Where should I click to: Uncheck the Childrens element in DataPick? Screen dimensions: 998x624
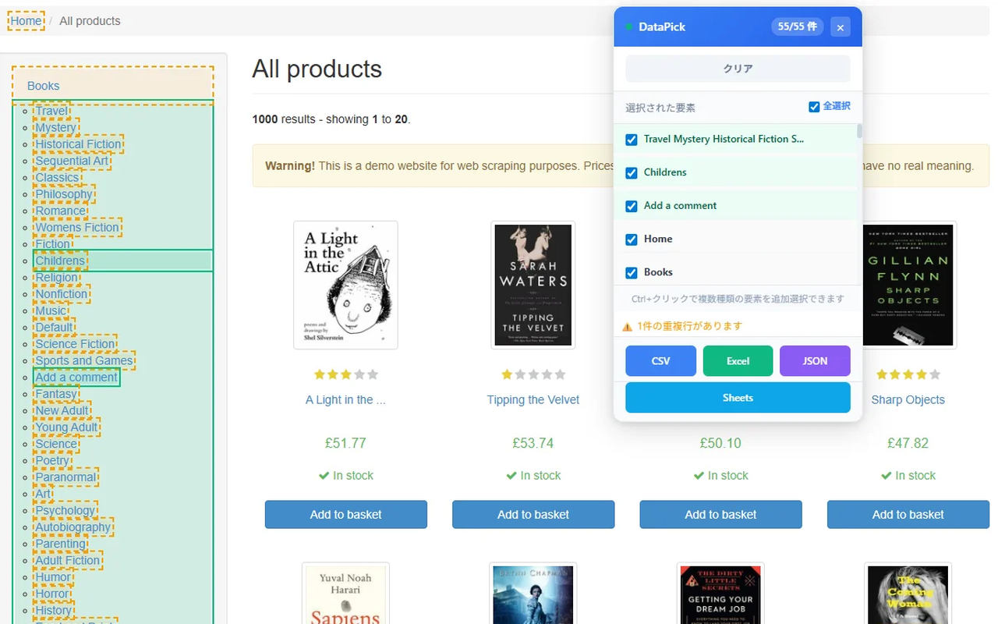(631, 172)
